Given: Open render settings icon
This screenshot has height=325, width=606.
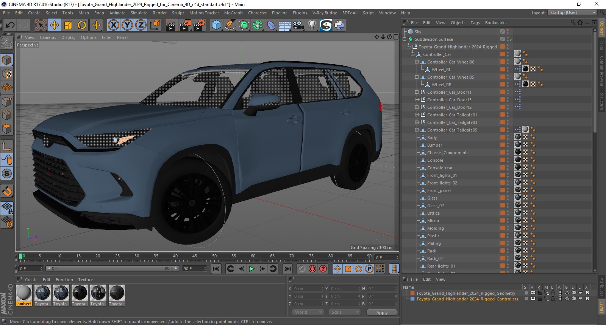Looking at the screenshot, I should point(199,25).
